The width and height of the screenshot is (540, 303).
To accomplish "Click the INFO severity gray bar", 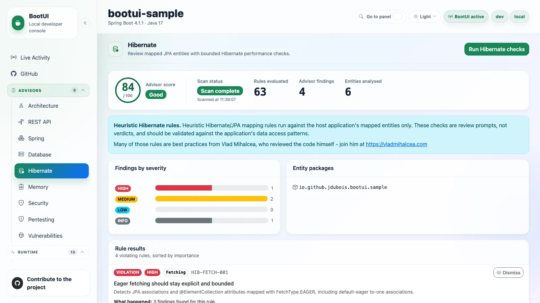I will click(x=183, y=221).
